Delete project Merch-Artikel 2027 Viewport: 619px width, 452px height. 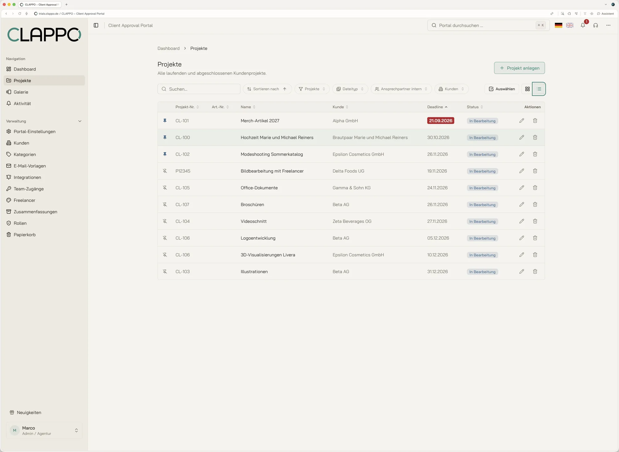(535, 121)
